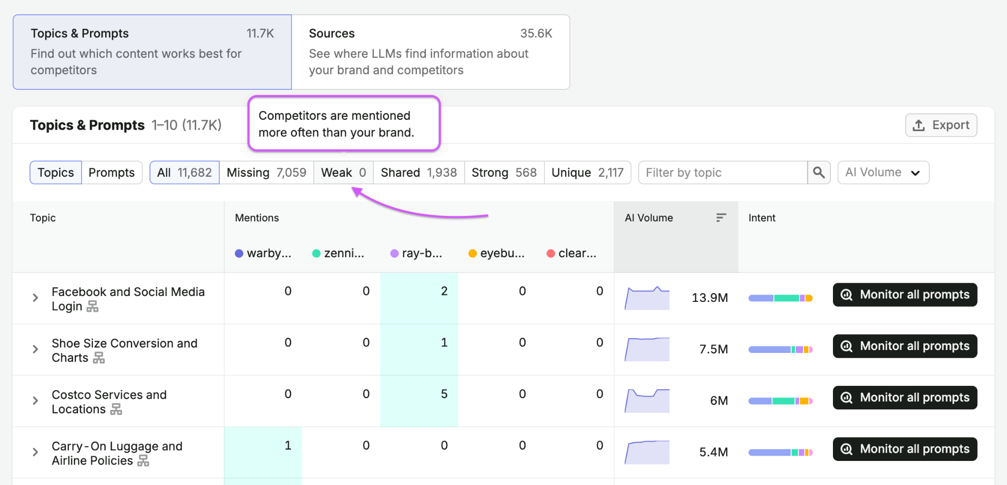This screenshot has width=1007, height=485.
Task: Click the eyebu... column label
Action: 503,253
